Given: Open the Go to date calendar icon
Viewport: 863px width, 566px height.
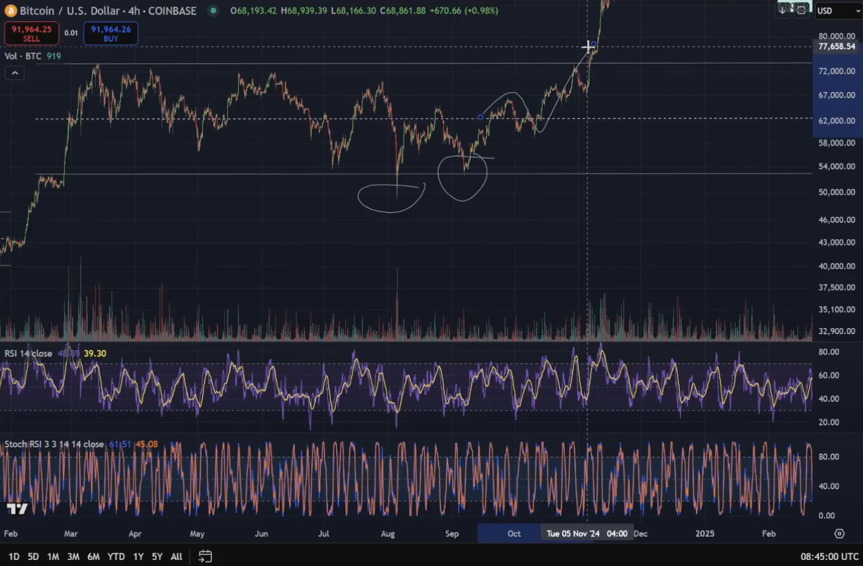Looking at the screenshot, I should point(205,556).
